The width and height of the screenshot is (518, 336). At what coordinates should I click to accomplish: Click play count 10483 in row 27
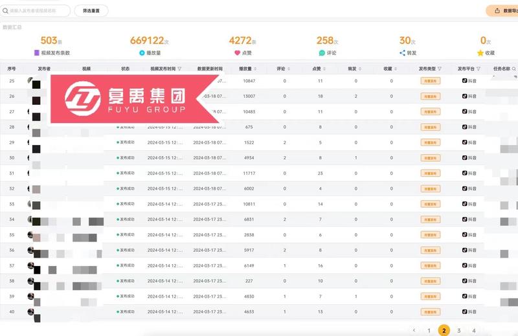249,111
